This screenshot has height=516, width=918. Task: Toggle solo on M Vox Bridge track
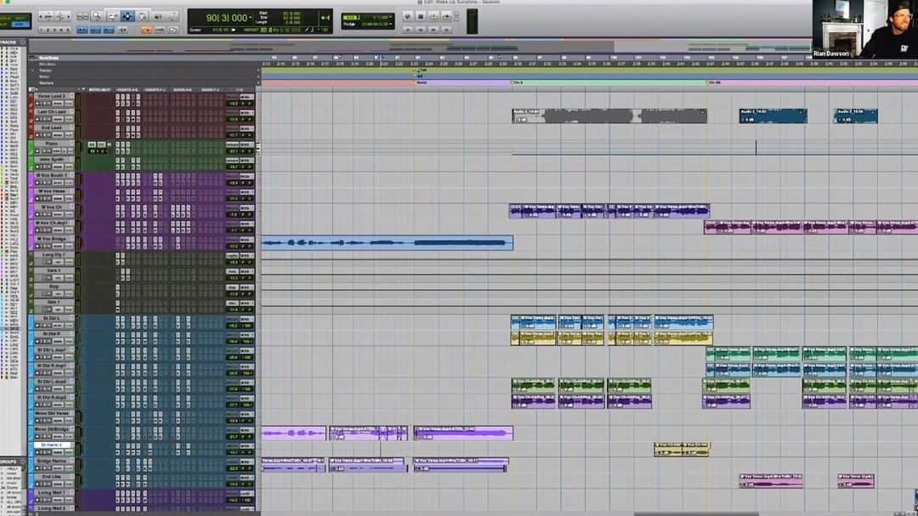click(x=45, y=247)
